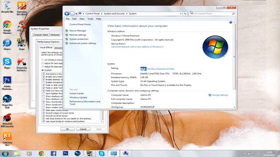This screenshot has height=157, width=280.
Task: Open the Fraps desktop shortcut
Action: 21,44
